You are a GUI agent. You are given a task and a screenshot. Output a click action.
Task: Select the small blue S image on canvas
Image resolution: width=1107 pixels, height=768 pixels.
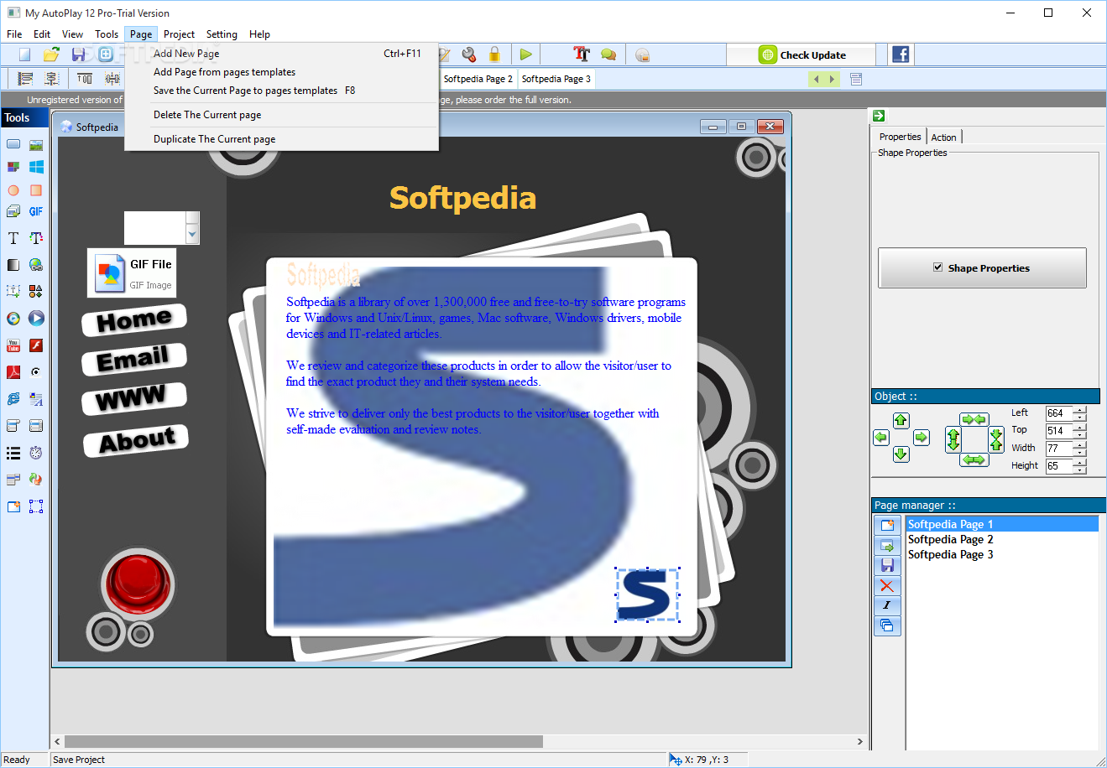[647, 594]
